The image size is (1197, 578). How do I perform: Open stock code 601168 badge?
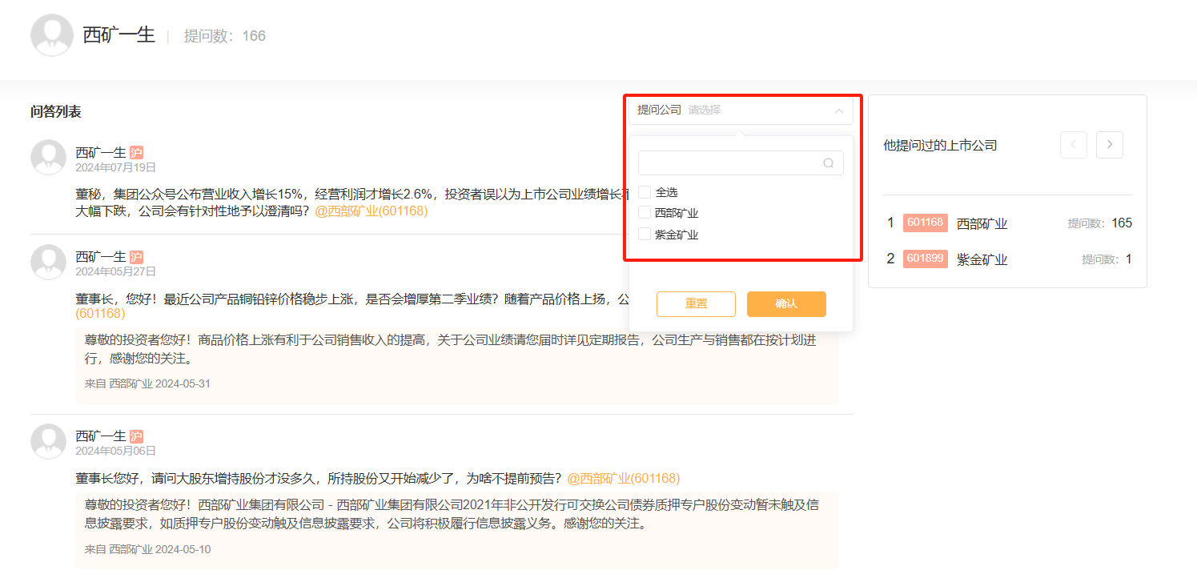(x=926, y=223)
